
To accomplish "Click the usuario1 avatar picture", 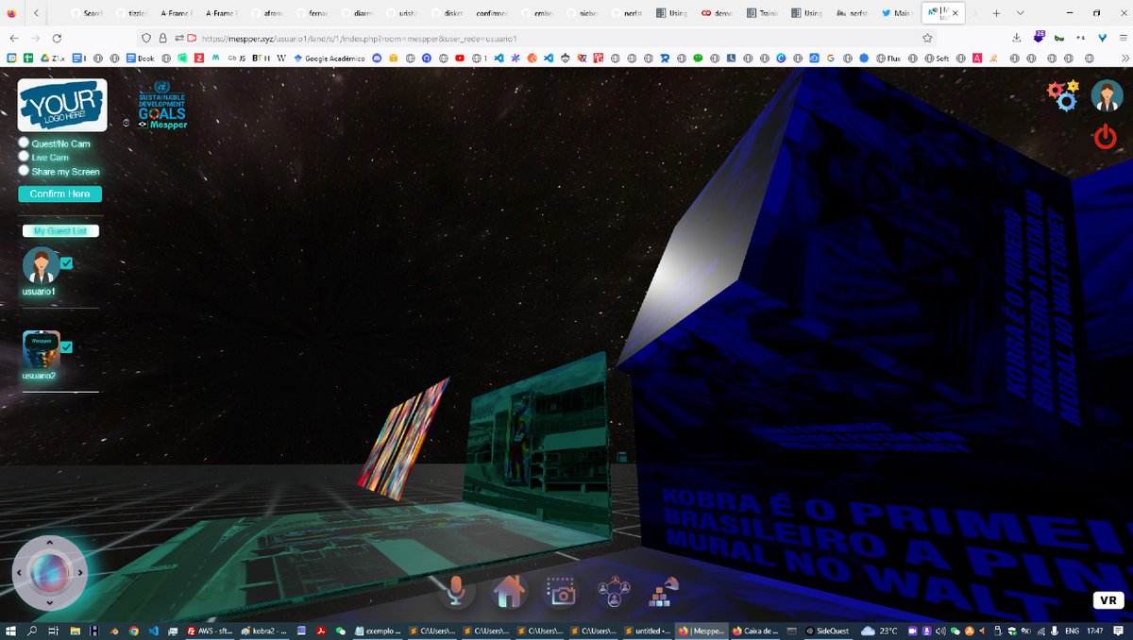I will coord(42,265).
